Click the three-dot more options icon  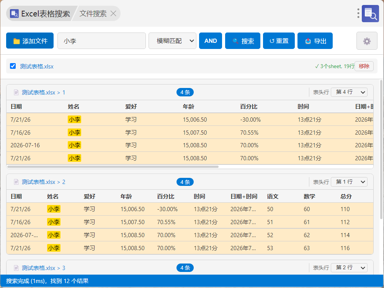pyautogui.click(x=358, y=13)
